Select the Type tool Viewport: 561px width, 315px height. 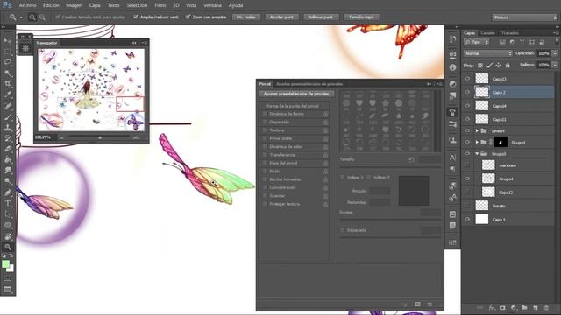[x=8, y=204]
